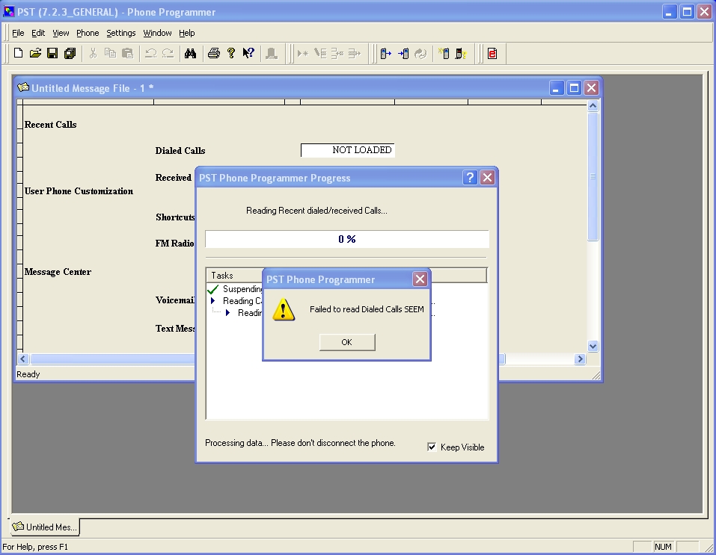This screenshot has width=716, height=555.
Task: Click the horizontal scrollbar right arrow
Action: click(x=580, y=359)
